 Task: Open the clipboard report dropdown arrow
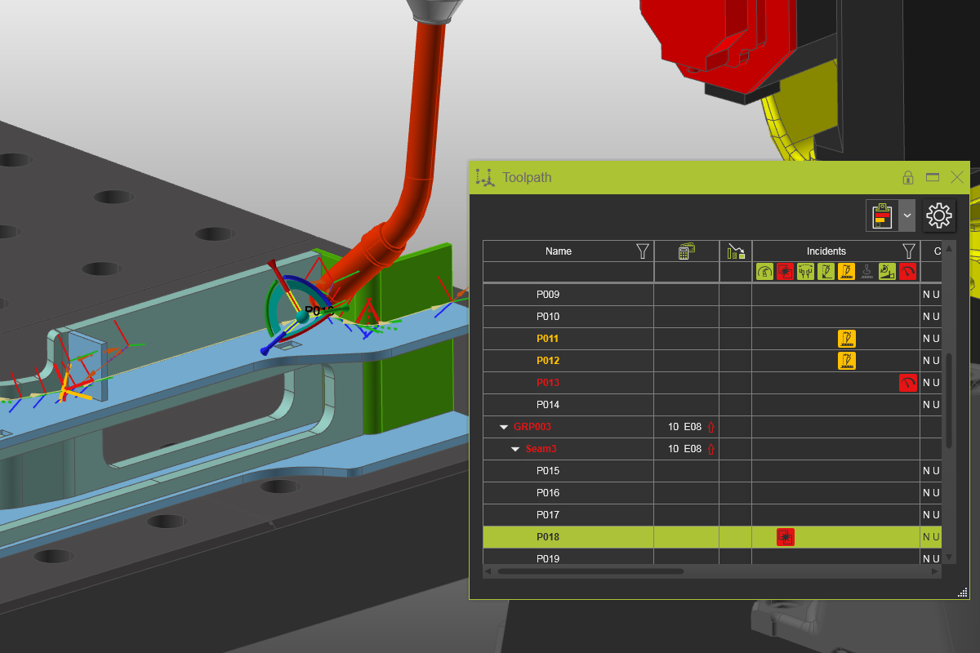(x=907, y=215)
